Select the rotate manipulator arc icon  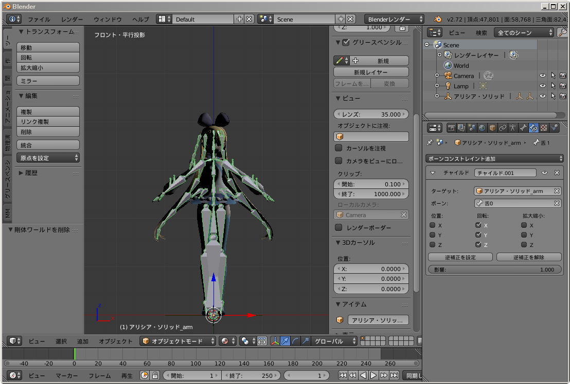click(x=295, y=341)
